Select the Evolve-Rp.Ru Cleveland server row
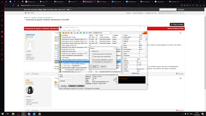This screenshot has height=116, width=206. 90,39
